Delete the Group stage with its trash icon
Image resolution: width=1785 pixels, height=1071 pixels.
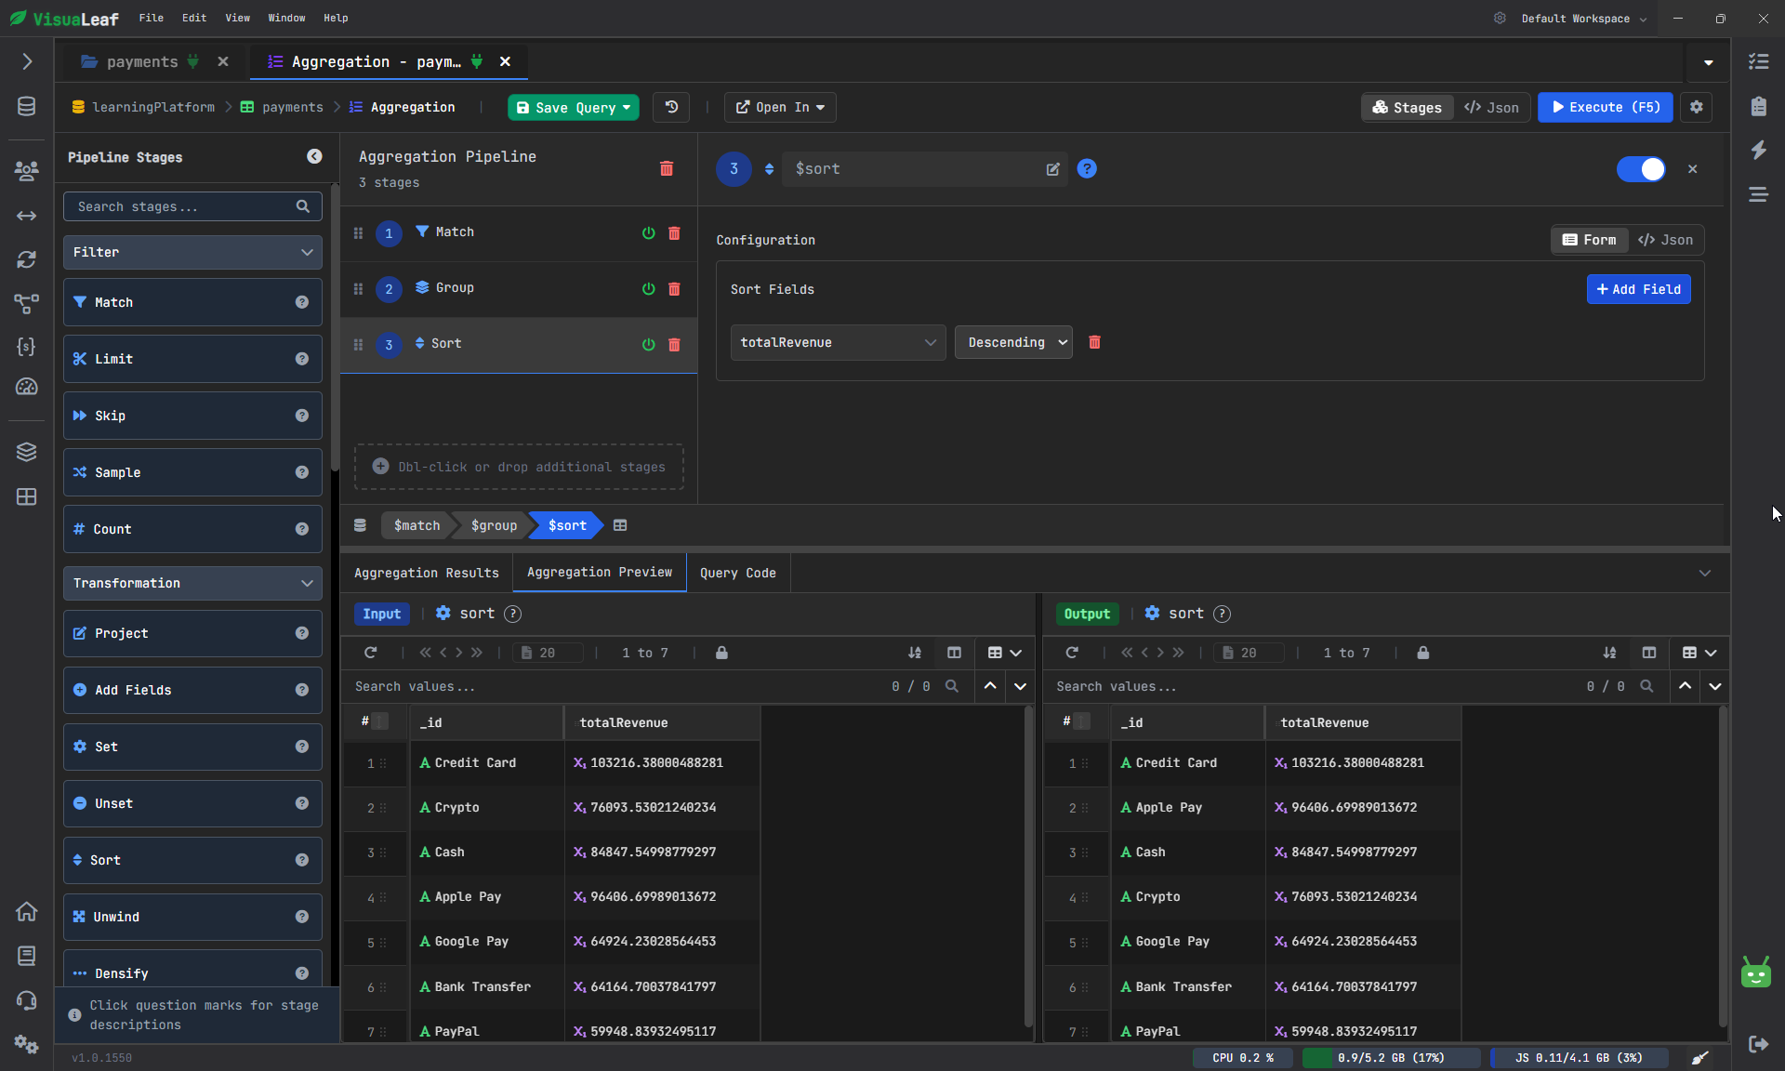click(675, 289)
